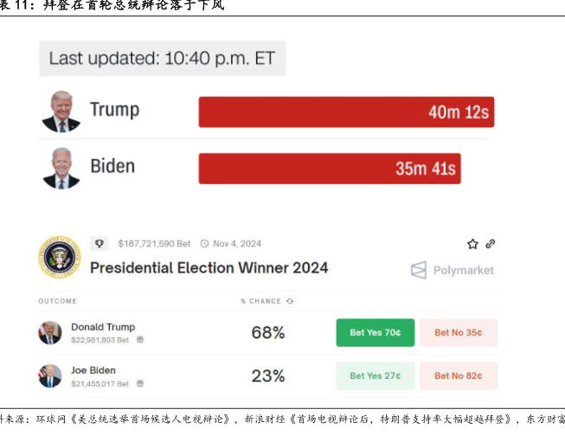This screenshot has width=565, height=435.
Task: Click the Polymarket logo
Action: pos(453,270)
